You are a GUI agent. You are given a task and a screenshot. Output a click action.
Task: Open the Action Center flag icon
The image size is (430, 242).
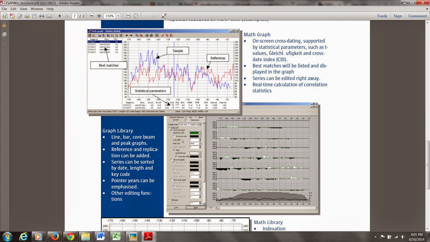point(382,237)
